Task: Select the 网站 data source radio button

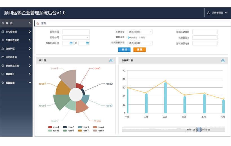Action: point(140,37)
